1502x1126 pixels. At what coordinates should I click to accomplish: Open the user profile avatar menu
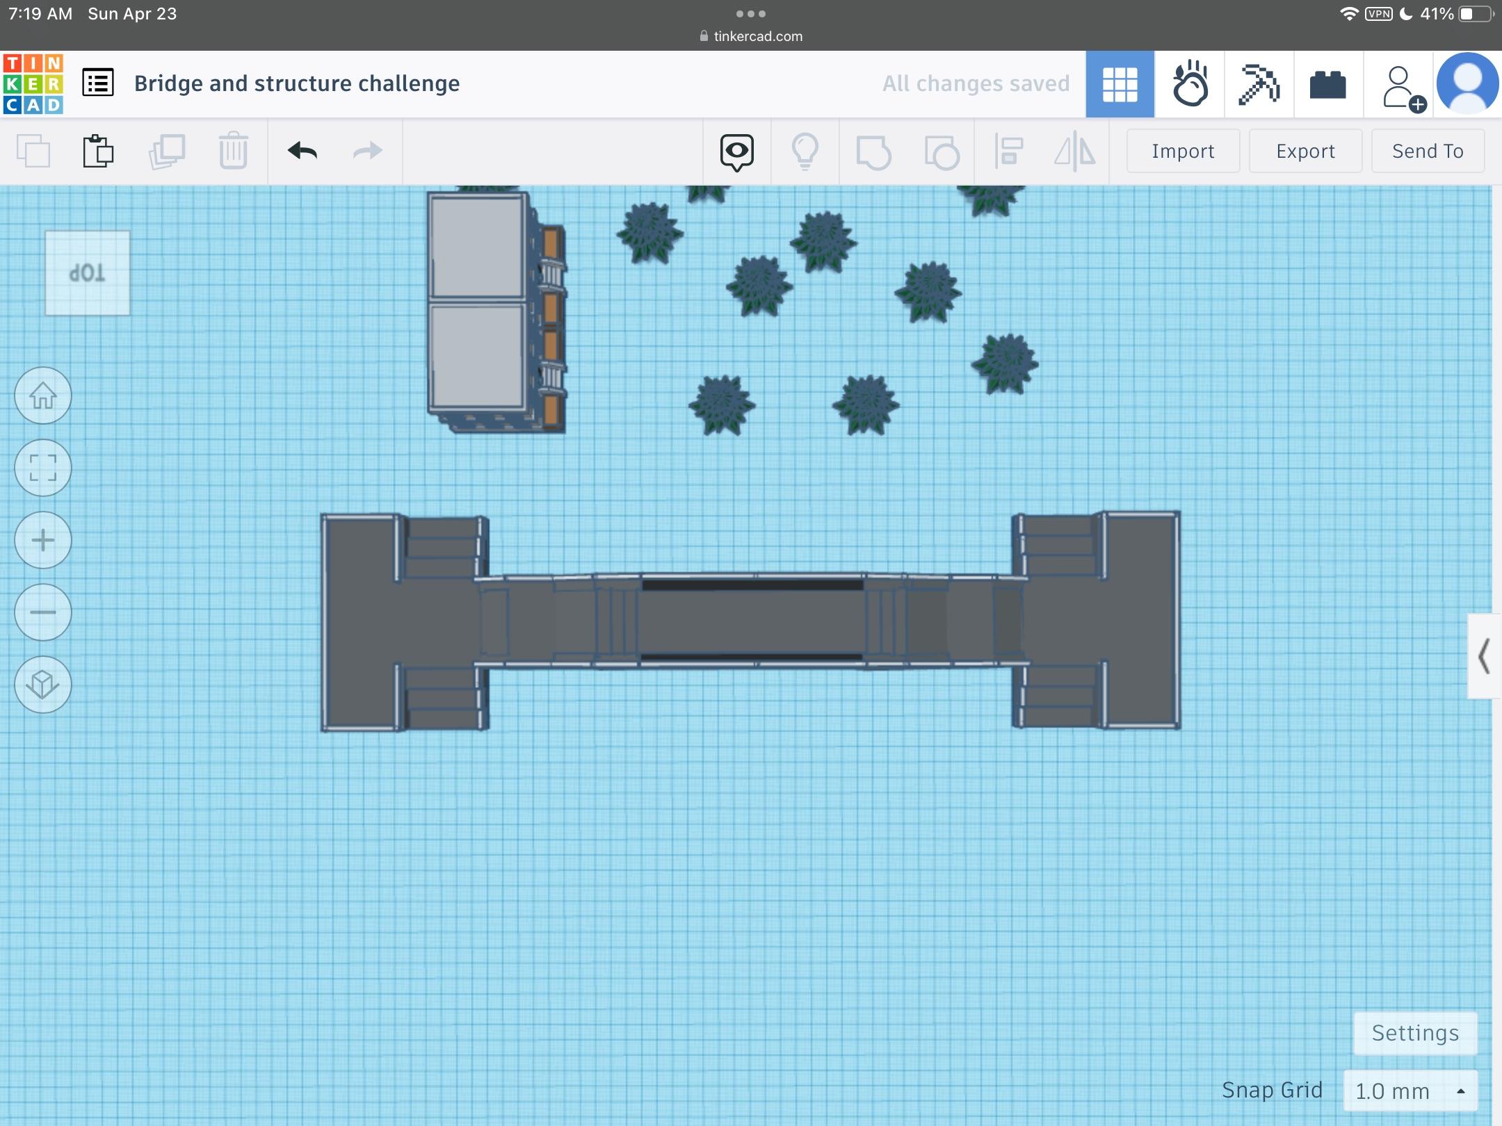(x=1467, y=83)
